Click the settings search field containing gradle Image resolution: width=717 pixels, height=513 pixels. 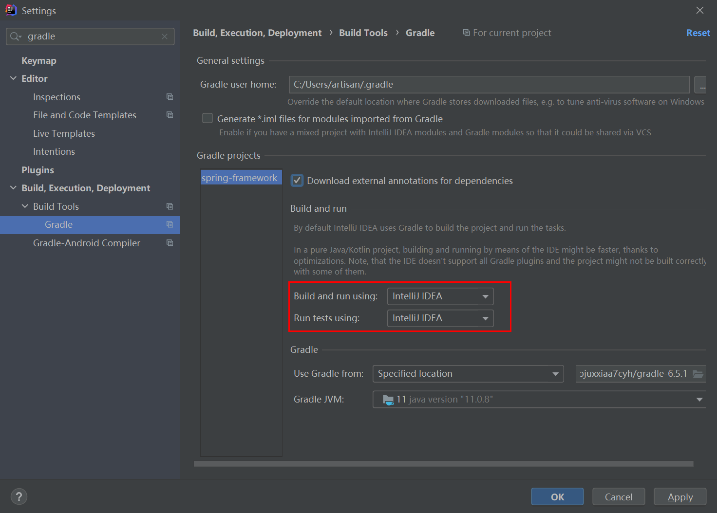[90, 37]
